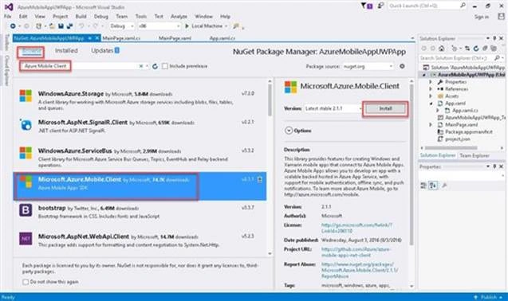Viewport: 508px width, 301px height.
Task: Switch to the Team Explorer tab
Action: coord(475,156)
